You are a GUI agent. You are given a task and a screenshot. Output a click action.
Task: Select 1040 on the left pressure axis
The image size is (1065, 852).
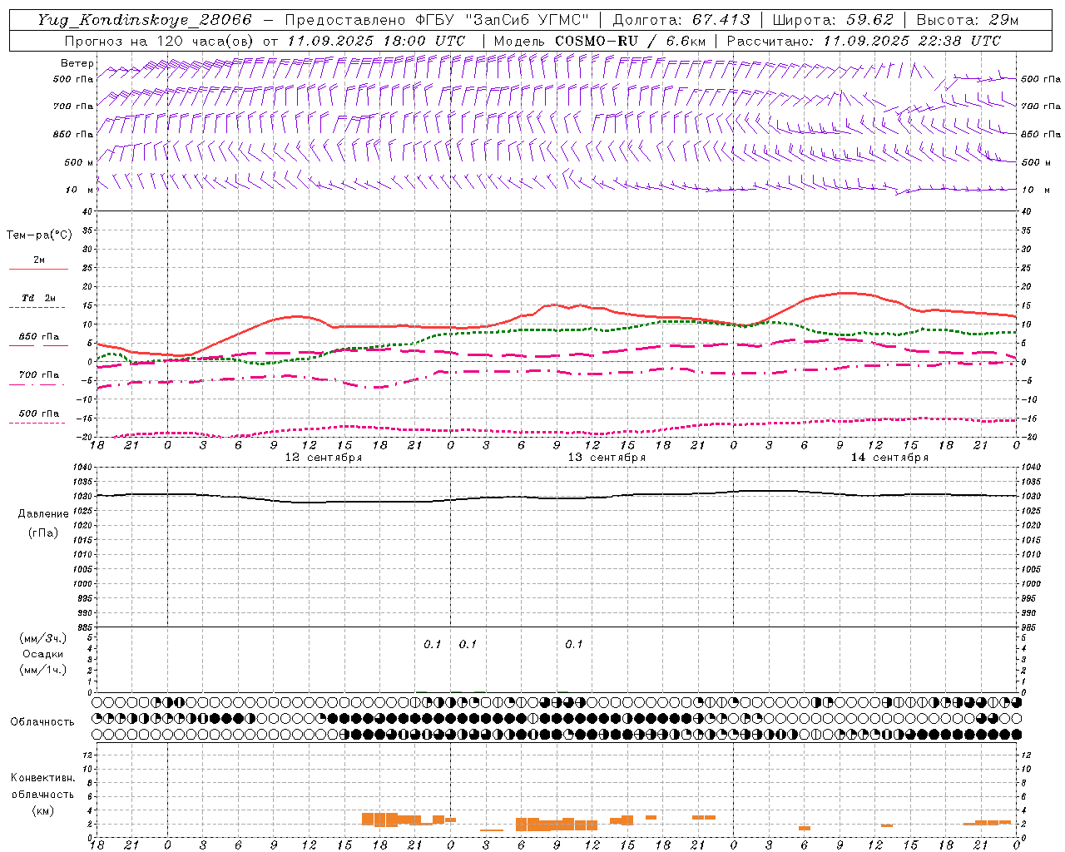[x=84, y=467]
